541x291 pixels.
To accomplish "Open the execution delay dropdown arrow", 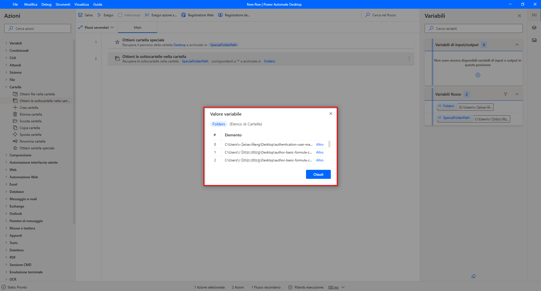I will 343,287.
